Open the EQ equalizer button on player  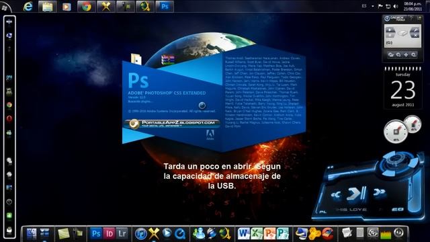[397, 209]
